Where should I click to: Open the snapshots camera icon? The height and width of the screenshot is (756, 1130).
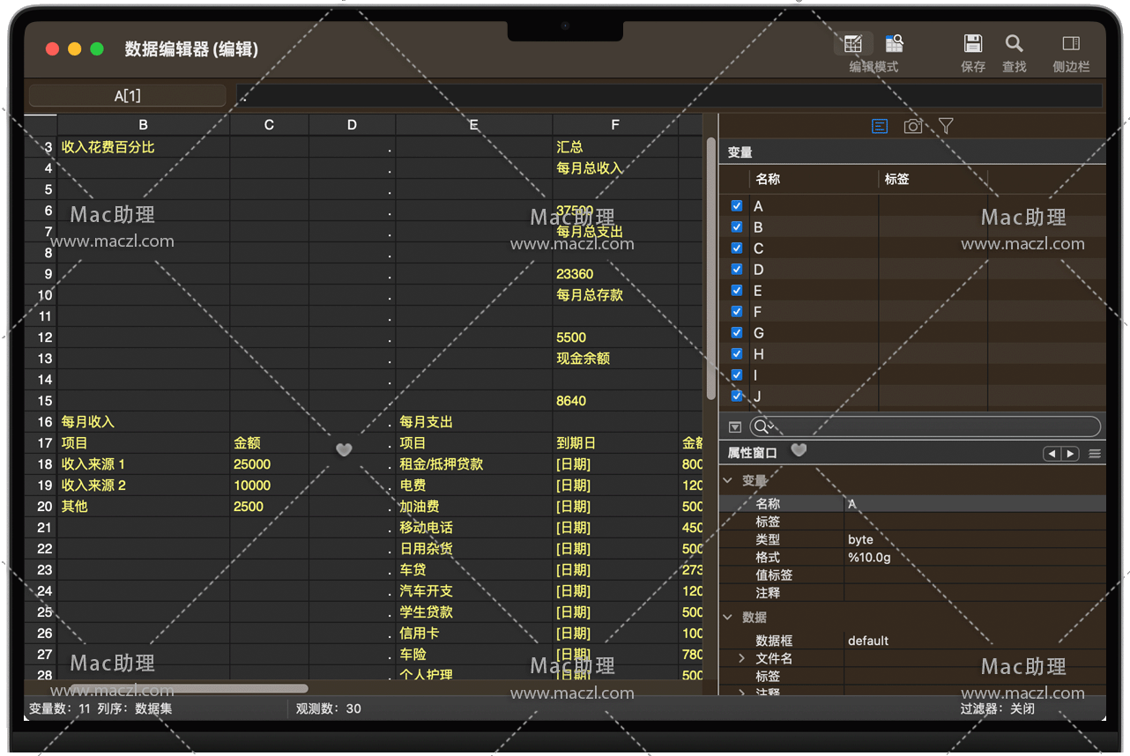point(913,126)
